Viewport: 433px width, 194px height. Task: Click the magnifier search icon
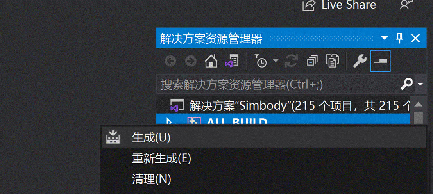[406, 84]
